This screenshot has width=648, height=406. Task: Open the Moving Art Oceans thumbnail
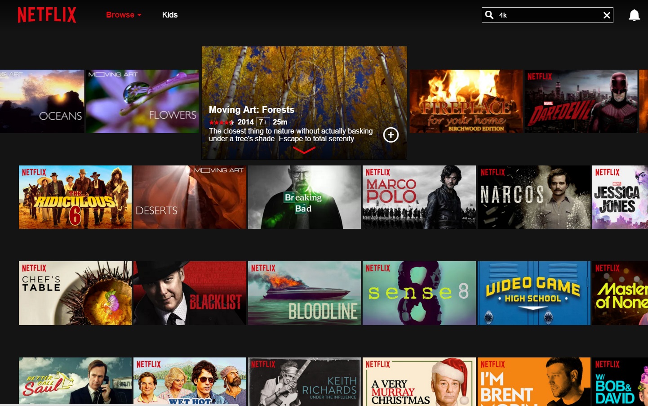42,101
